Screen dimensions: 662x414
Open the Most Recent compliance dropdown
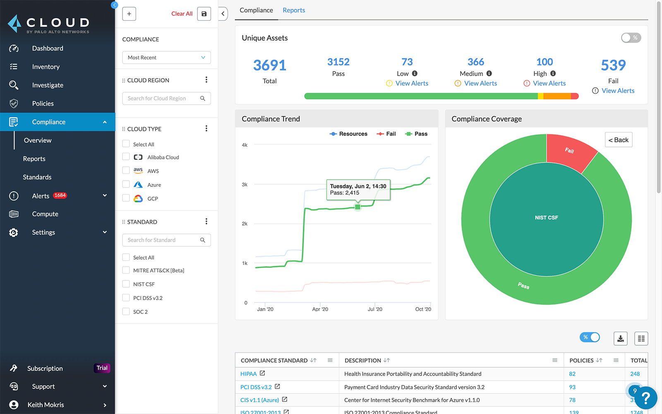pos(166,57)
